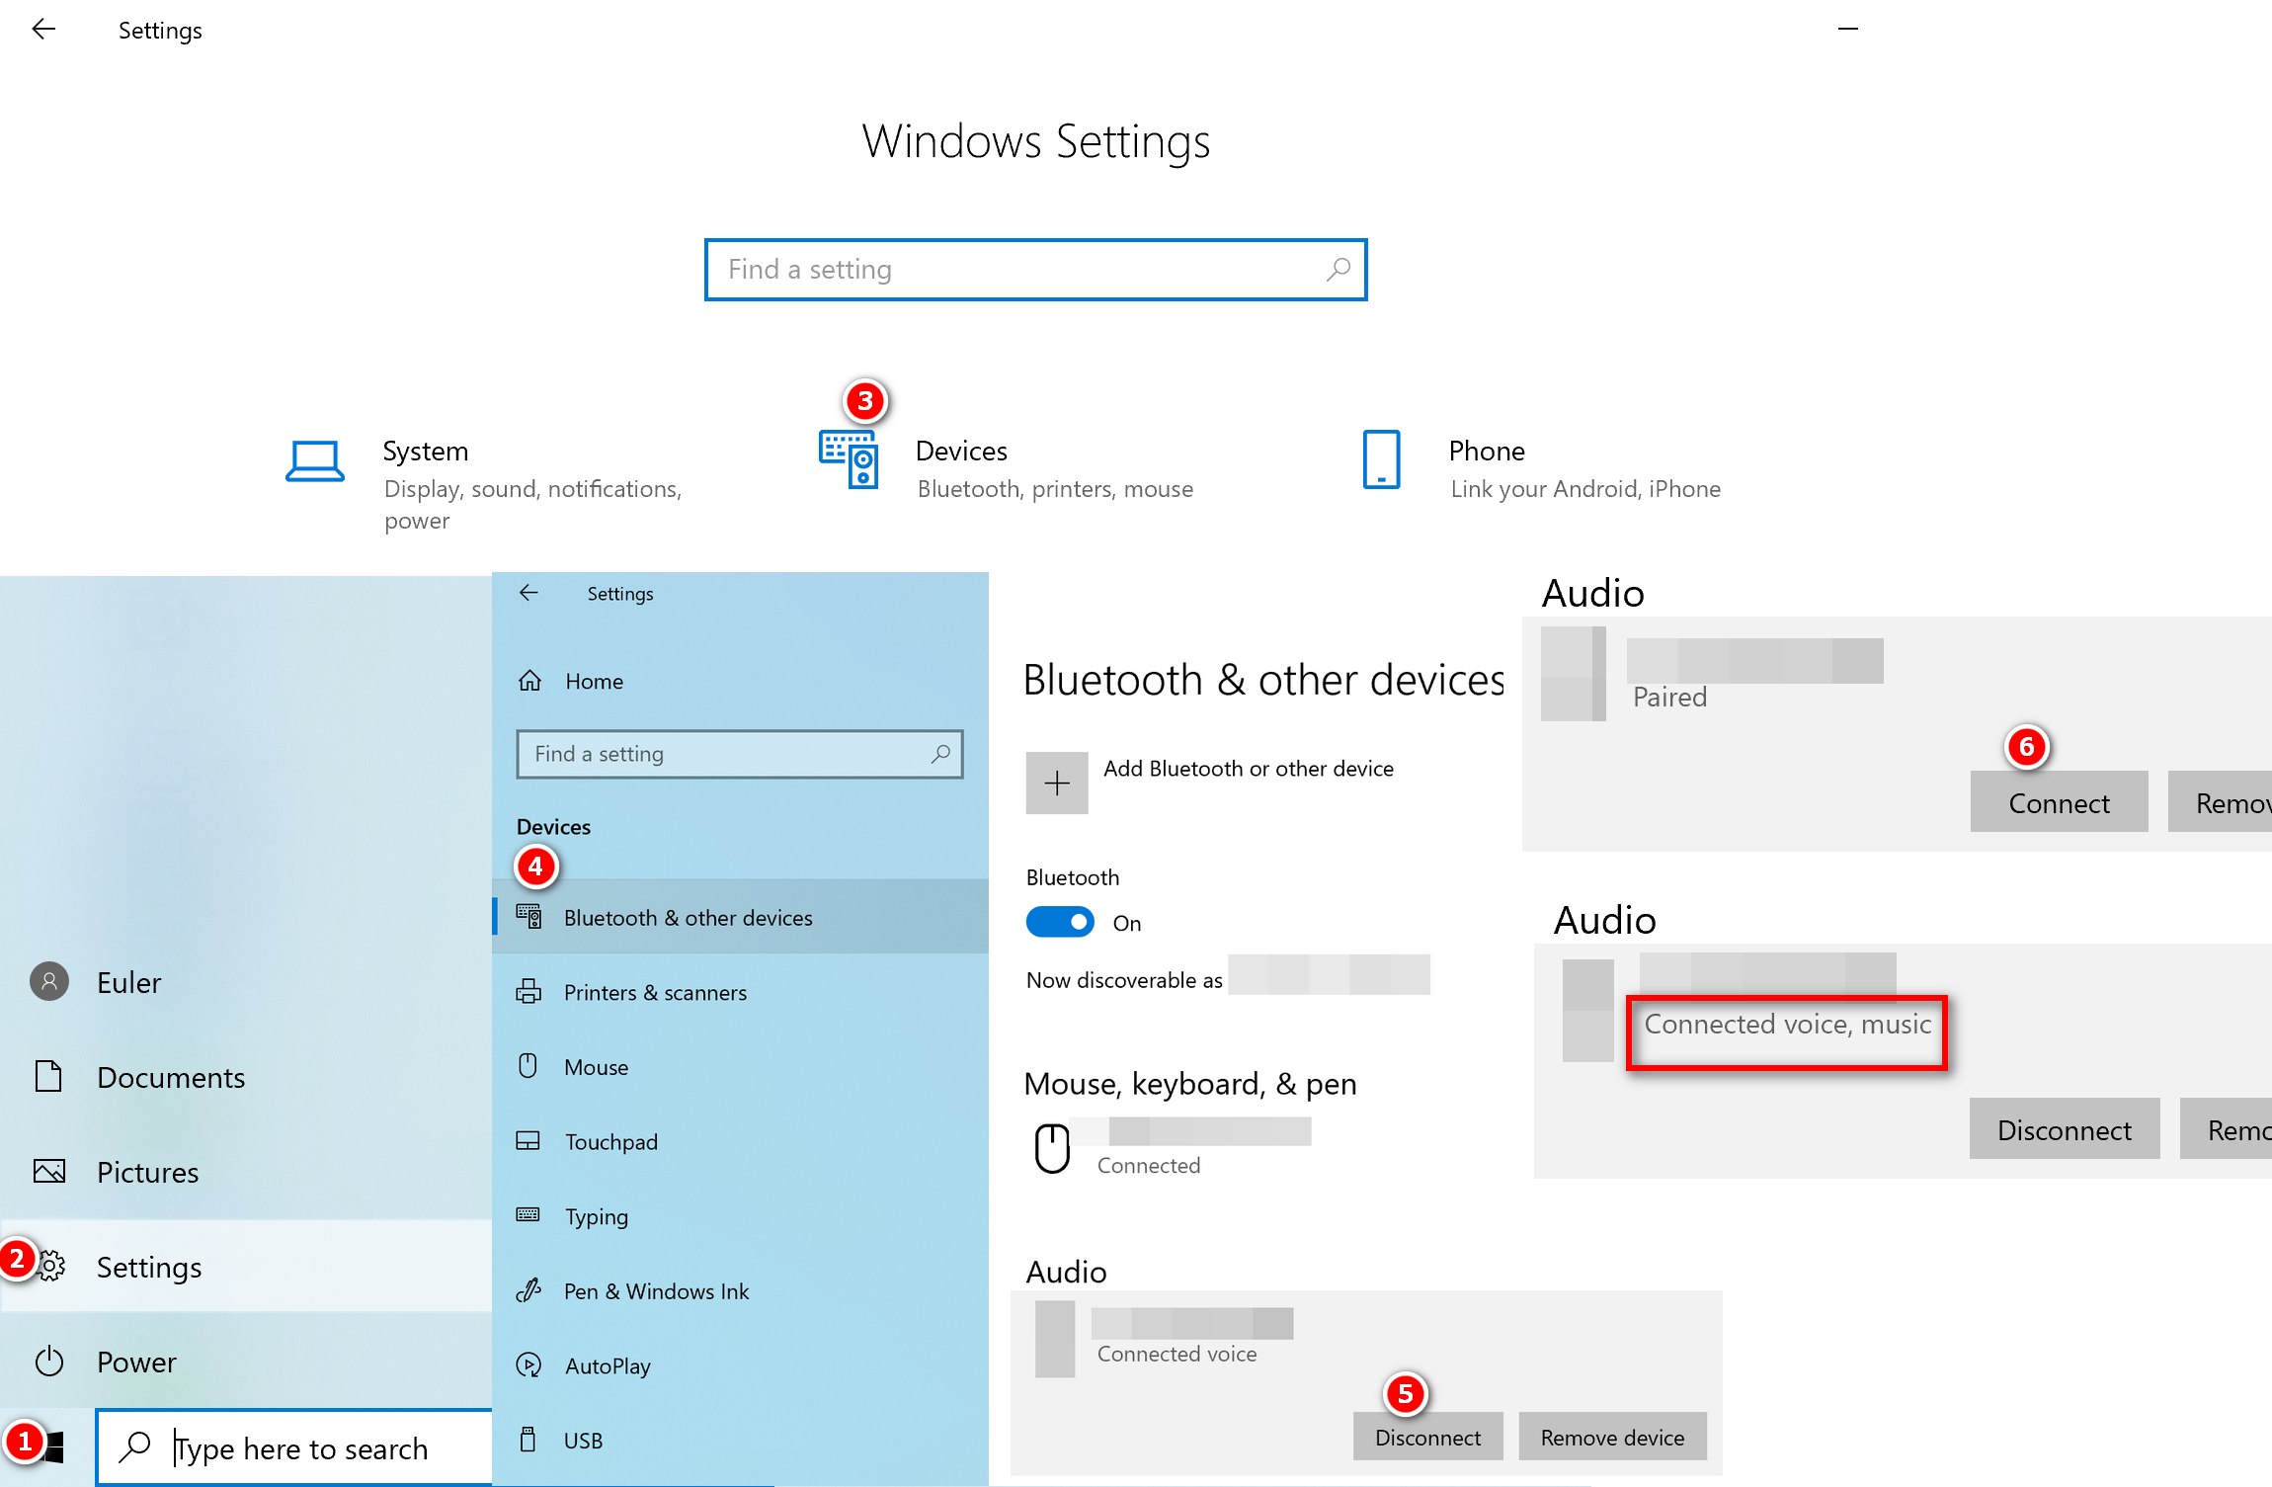
Task: Click the search magnifier in the main Find a setting box
Action: (x=1339, y=269)
